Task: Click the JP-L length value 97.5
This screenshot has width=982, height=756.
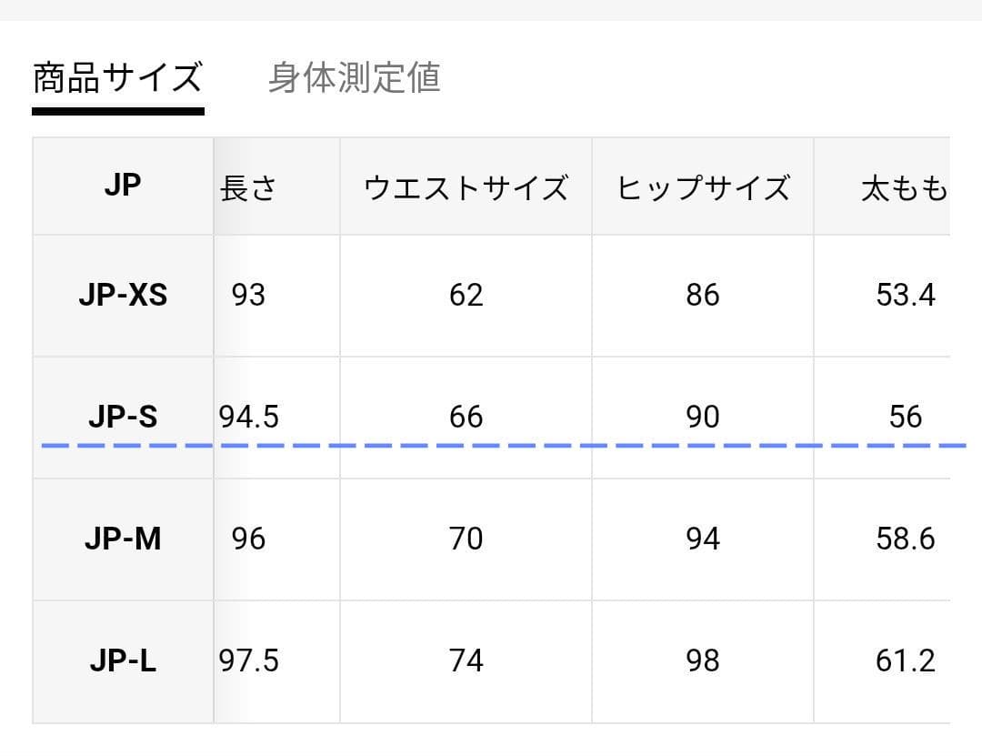Action: pyautogui.click(x=248, y=660)
